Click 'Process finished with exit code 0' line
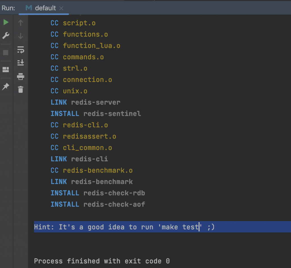Screen dimensions: 291x268 pos(102,261)
